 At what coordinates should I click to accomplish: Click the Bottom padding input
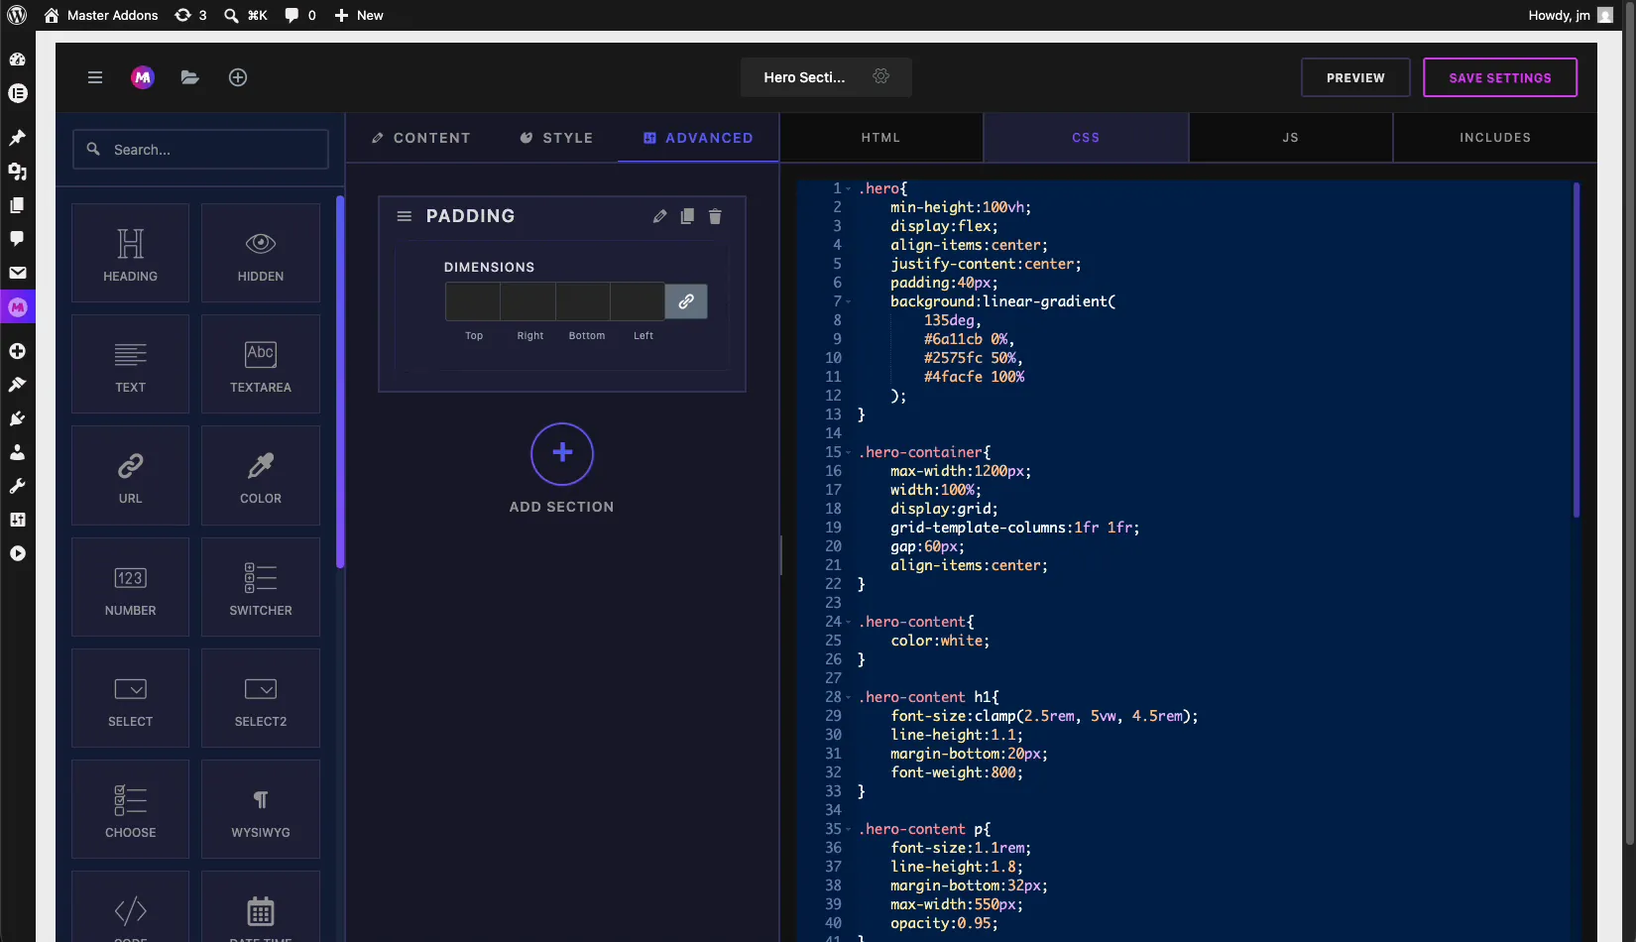(583, 301)
